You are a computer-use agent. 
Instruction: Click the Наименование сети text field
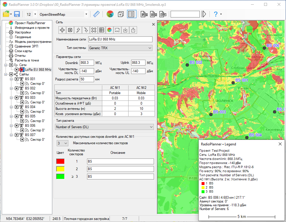tap(120, 39)
